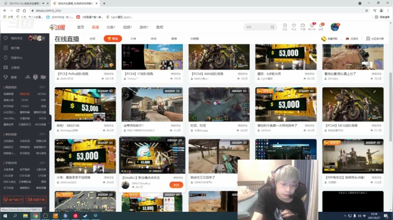Viewport: 393px width, 220px height.
Task: Expand the 视频 dropdown in header
Action: click(127, 27)
